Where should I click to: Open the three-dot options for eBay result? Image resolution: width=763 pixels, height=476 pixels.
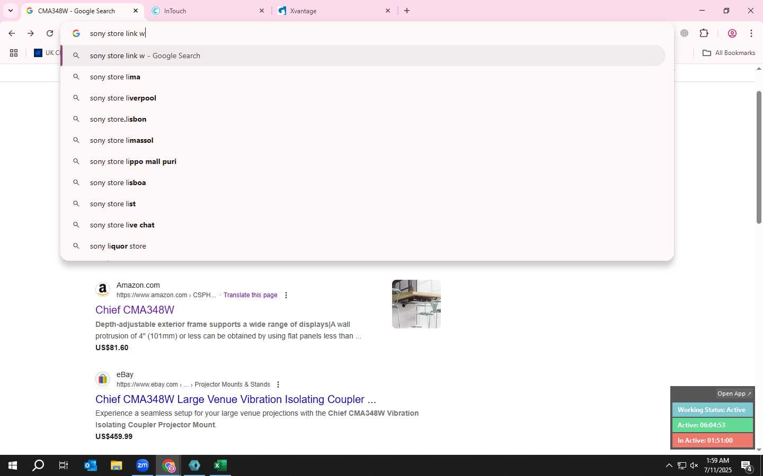[x=278, y=385]
